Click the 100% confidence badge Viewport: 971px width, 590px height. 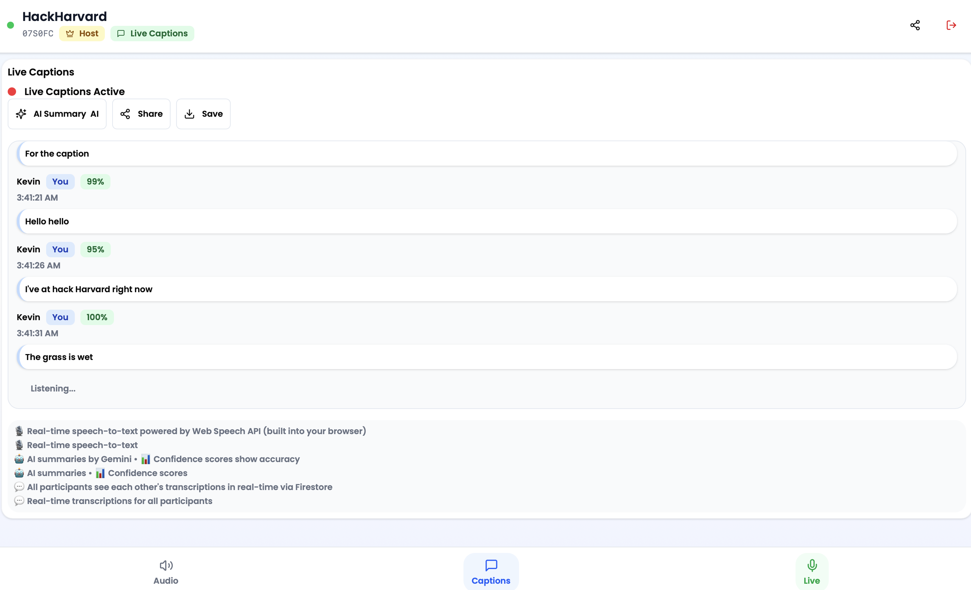(97, 317)
